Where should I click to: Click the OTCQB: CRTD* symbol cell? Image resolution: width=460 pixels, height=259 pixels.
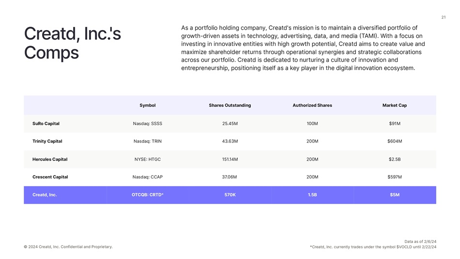[x=148, y=195]
